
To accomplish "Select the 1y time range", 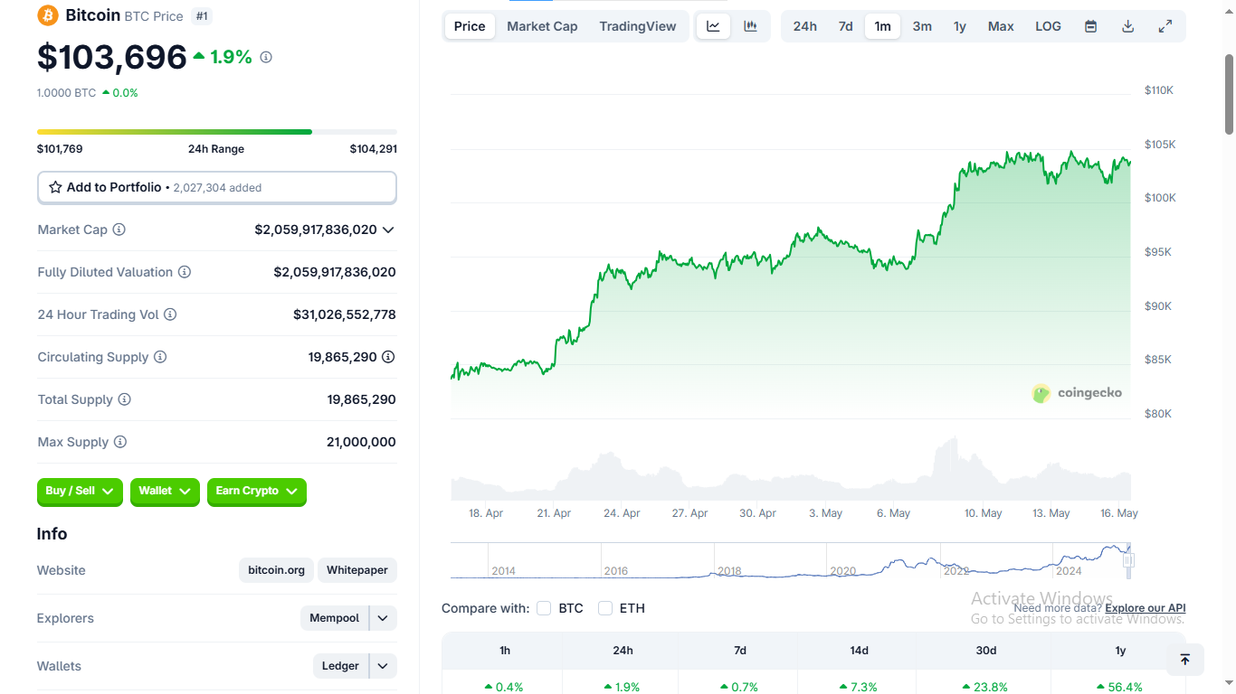I will 960,26.
